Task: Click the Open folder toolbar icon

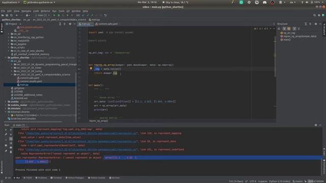Action: point(3,15)
